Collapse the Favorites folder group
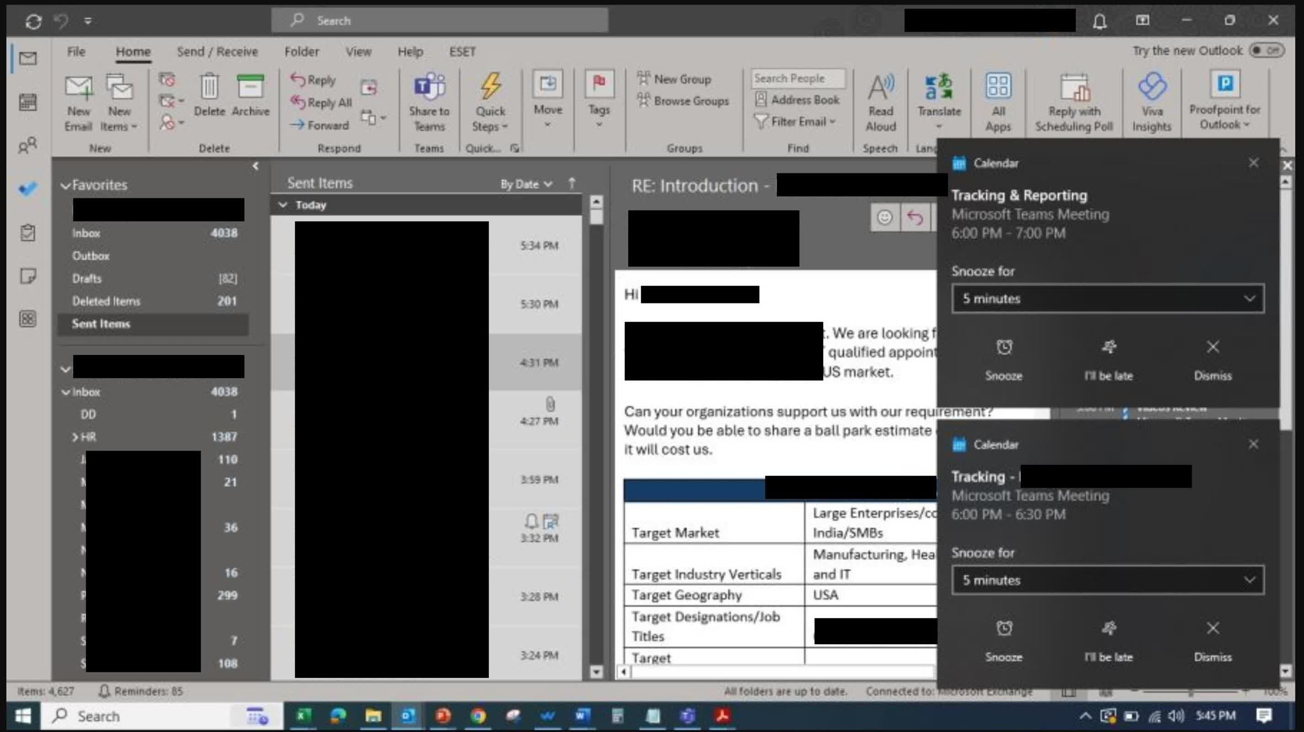The height and width of the screenshot is (732, 1304). click(65, 186)
